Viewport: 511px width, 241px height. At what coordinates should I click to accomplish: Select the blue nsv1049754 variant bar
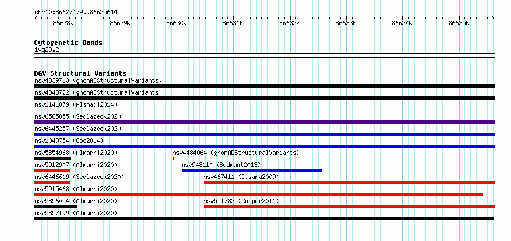click(x=264, y=146)
